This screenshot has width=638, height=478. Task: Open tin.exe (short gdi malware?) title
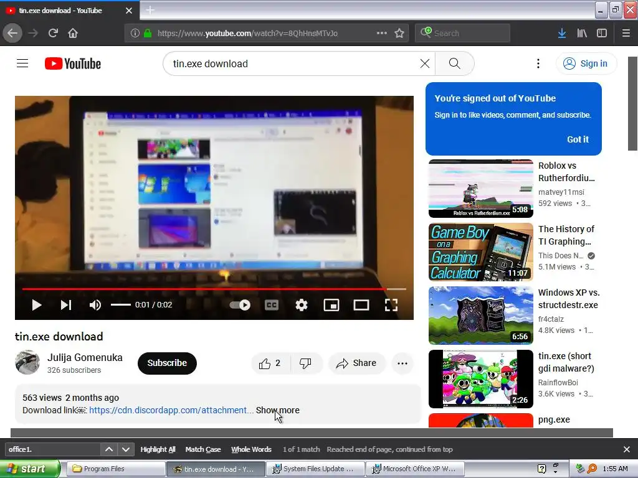[x=566, y=362]
